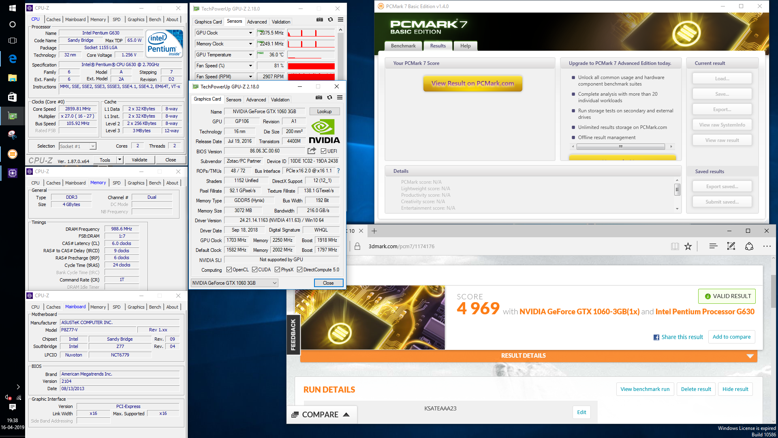
Task: Click Delete result button
Action: pos(696,389)
